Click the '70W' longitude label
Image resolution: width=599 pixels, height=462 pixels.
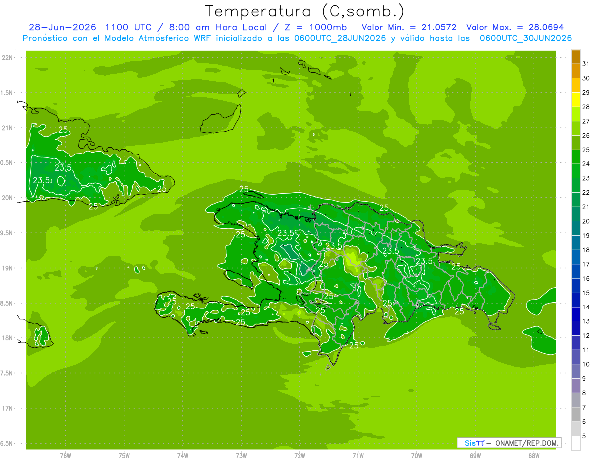click(417, 455)
